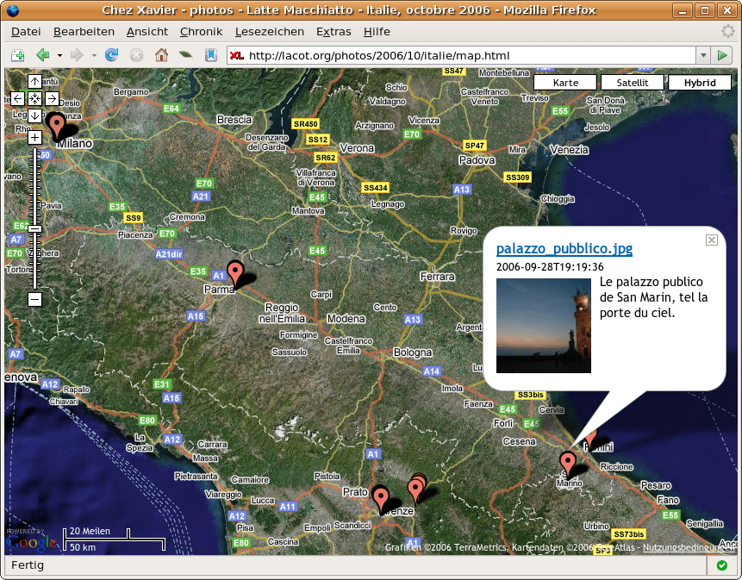
Task: Click the green leaf toolbar icon
Action: (186, 55)
